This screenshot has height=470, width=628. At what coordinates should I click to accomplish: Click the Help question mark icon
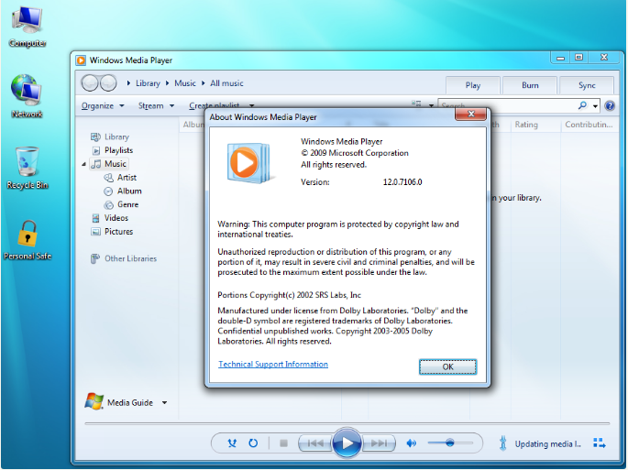(610, 106)
